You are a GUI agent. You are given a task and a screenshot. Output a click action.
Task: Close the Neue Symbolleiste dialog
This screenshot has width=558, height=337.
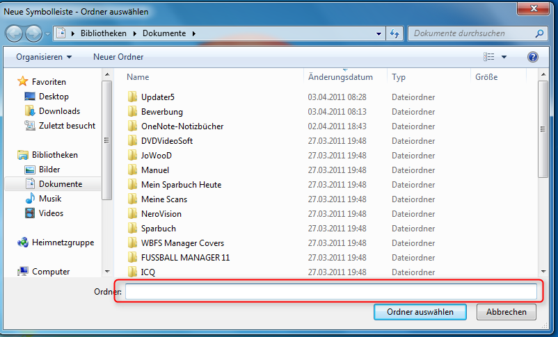[x=533, y=8]
